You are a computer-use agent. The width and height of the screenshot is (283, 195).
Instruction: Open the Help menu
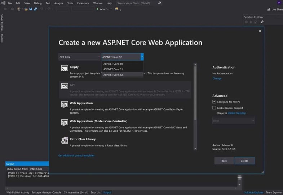[x=109, y=3]
